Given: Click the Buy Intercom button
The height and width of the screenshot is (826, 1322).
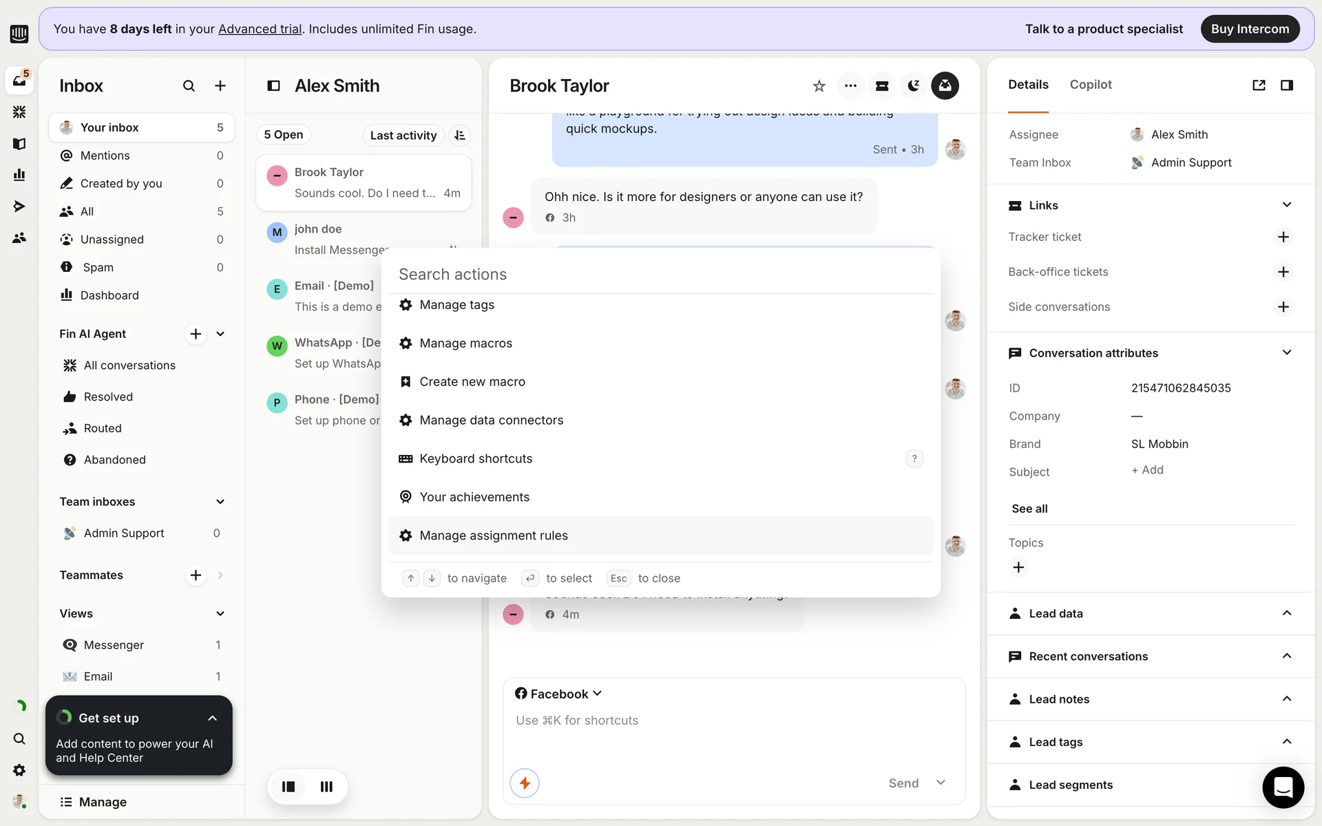Looking at the screenshot, I should tap(1250, 29).
